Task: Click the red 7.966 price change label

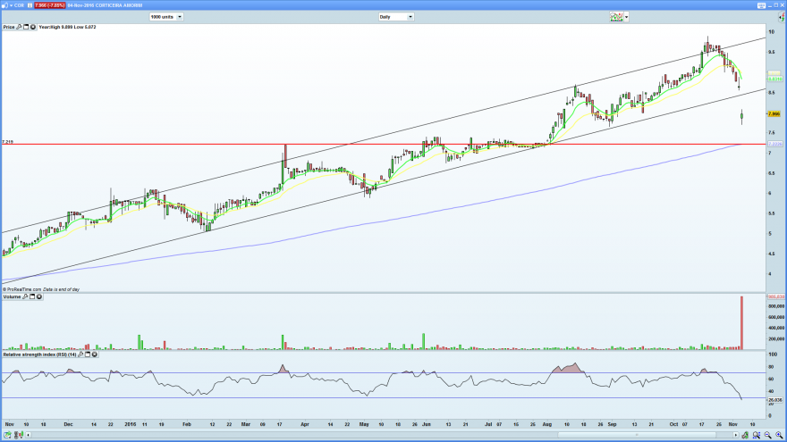Action: pyautogui.click(x=50, y=5)
